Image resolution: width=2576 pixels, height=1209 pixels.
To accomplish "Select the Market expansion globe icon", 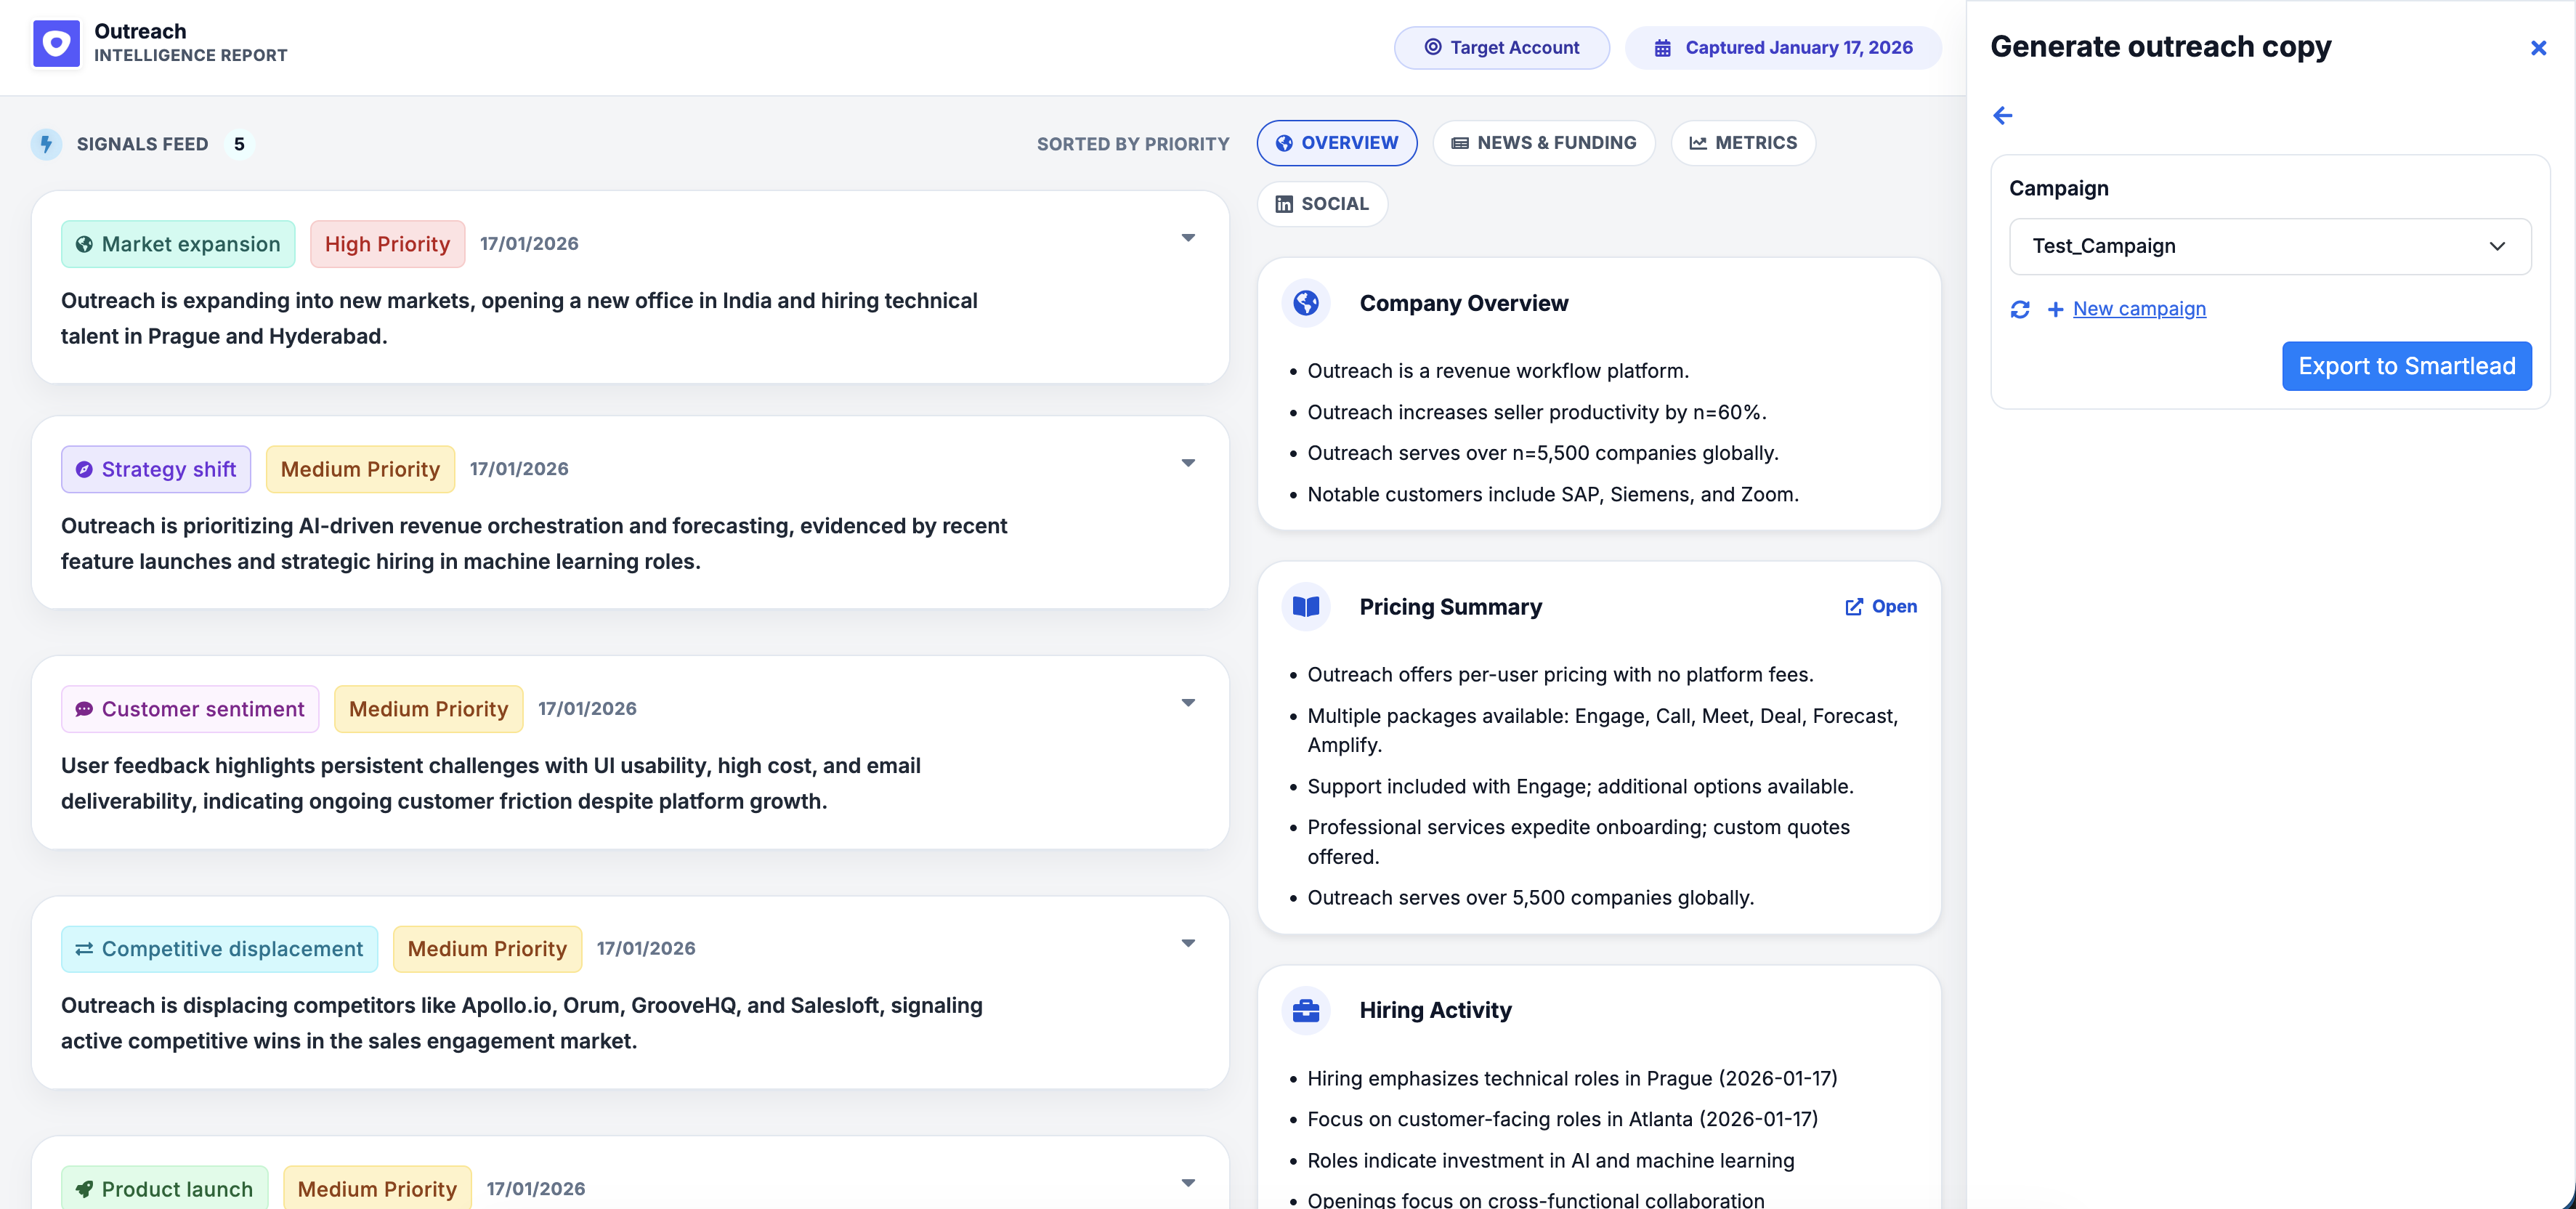I will (85, 243).
